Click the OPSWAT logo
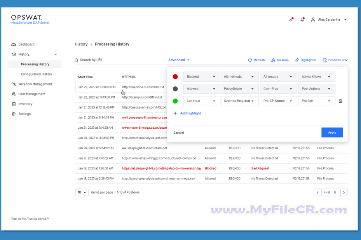The width and height of the screenshot is (361, 240). tap(26, 17)
